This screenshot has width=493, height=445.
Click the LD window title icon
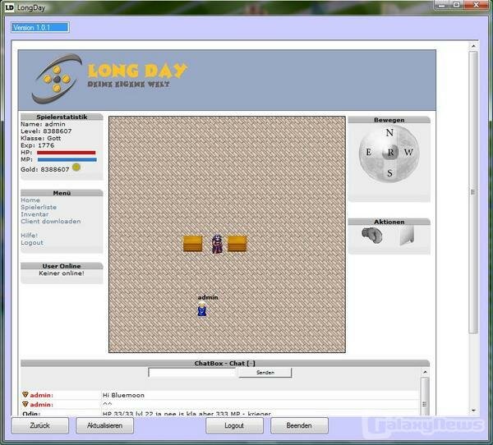pyautogui.click(x=9, y=7)
